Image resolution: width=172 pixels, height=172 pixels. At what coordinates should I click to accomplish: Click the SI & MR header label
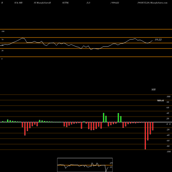click(18, 3)
